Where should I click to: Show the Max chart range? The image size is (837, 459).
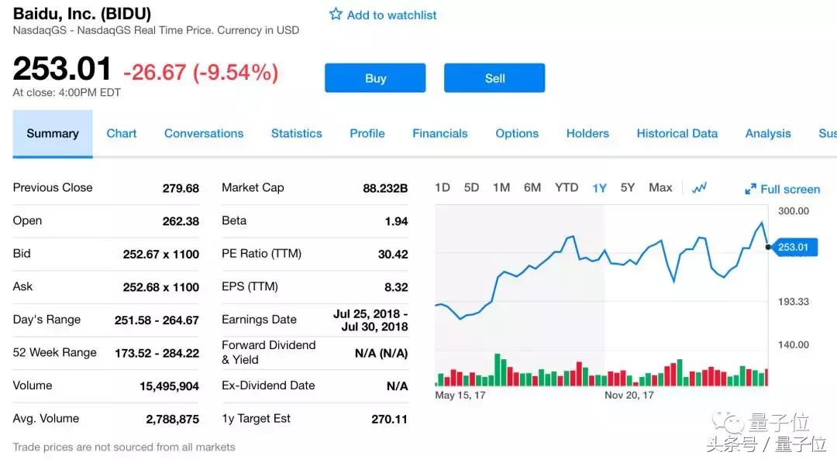click(x=660, y=187)
